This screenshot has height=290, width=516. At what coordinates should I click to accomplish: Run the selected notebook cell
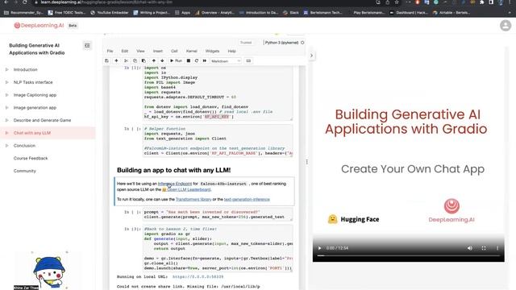(176, 61)
